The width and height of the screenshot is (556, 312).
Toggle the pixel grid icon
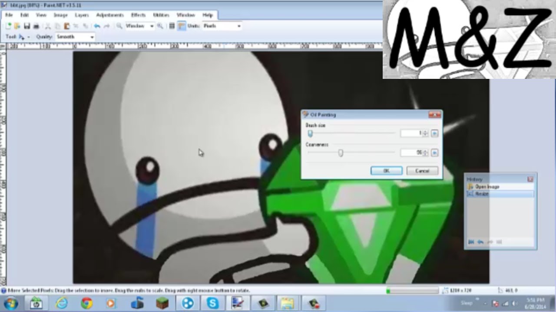(172, 26)
